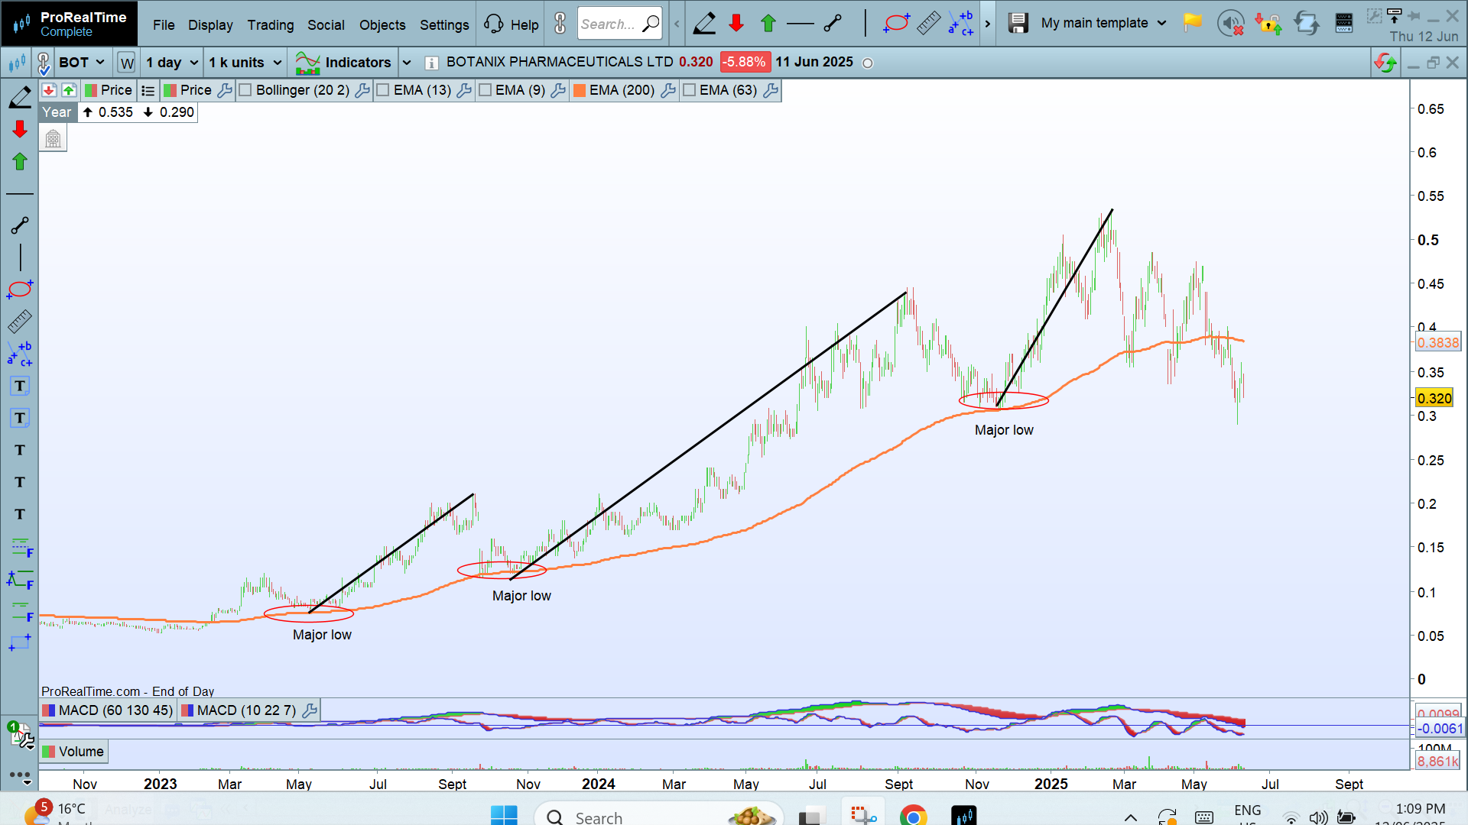1468x825 pixels.
Task: Select the pencil tool in left sidebar
Action: point(20,97)
